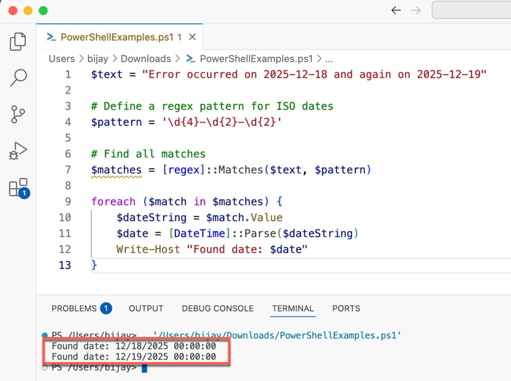The height and width of the screenshot is (381, 511).
Task: Switch to the PORTS tab
Action: point(346,308)
